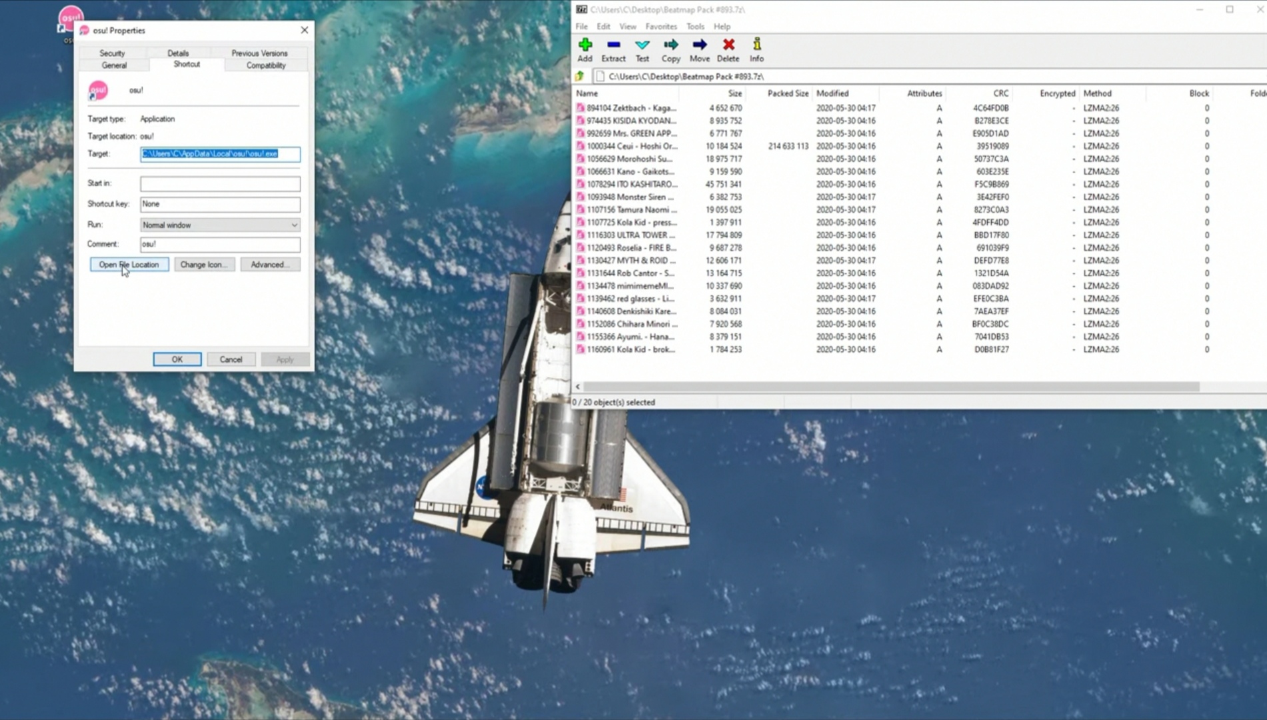
Task: Click file icon of 894104 Zektbach entry
Action: (581, 108)
